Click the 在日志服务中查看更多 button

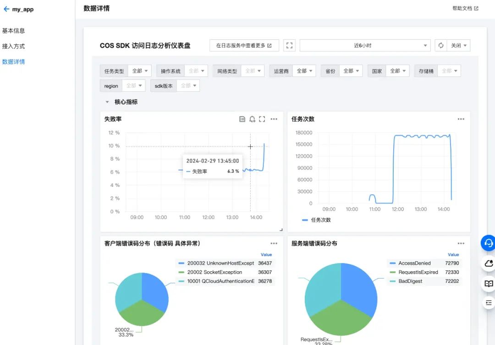click(x=244, y=45)
